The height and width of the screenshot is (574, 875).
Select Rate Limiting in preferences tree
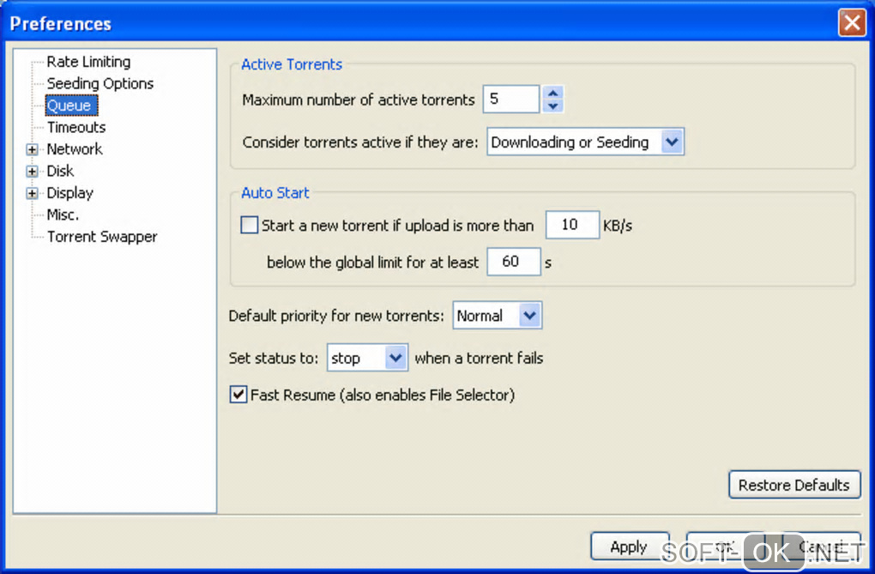coord(88,62)
